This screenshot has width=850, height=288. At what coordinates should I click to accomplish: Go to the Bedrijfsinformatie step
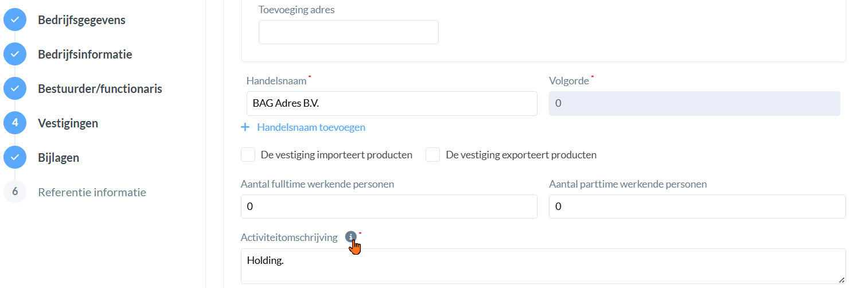pos(85,55)
